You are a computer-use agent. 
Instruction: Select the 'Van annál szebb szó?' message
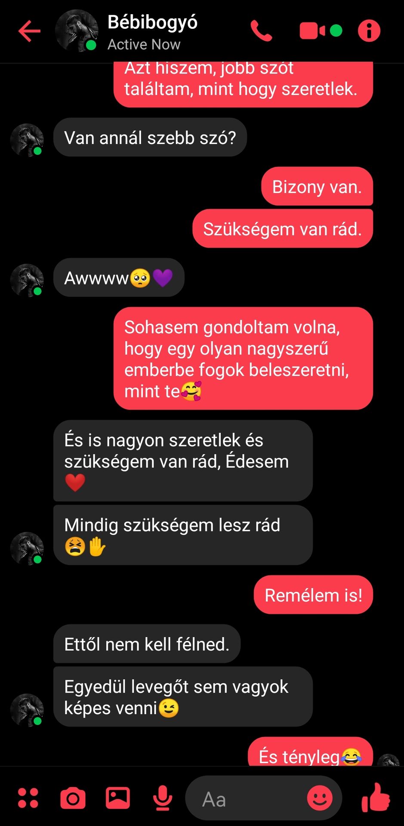(x=150, y=137)
